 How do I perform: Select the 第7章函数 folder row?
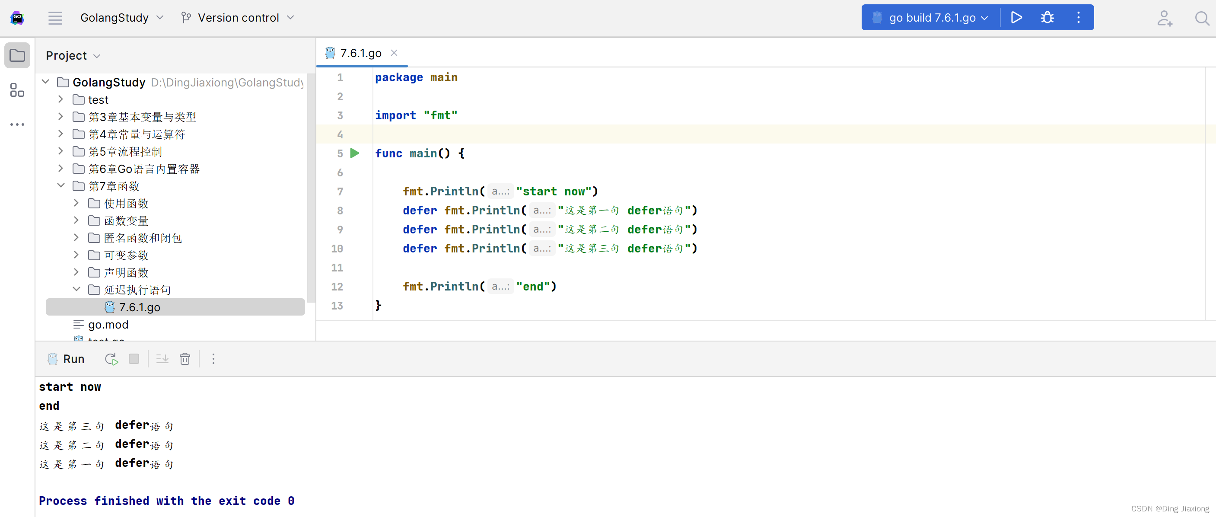[175, 186]
